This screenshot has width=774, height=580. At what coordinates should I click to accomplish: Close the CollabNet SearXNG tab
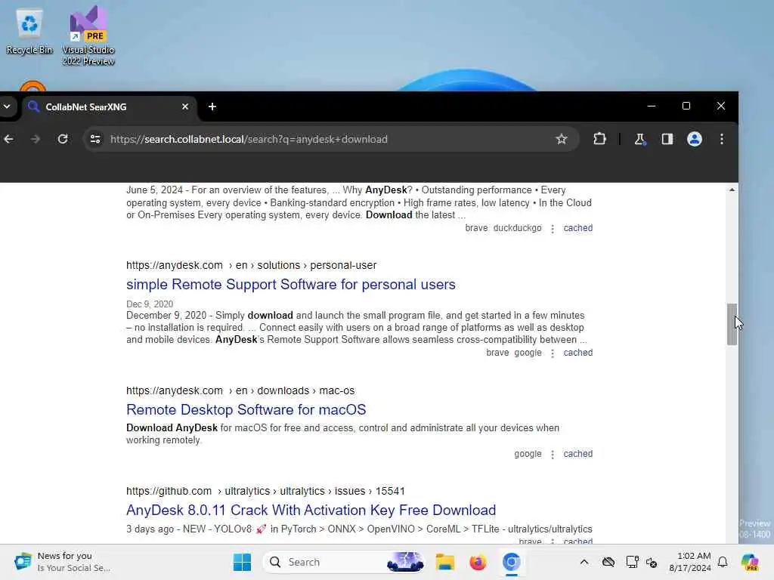[185, 106]
